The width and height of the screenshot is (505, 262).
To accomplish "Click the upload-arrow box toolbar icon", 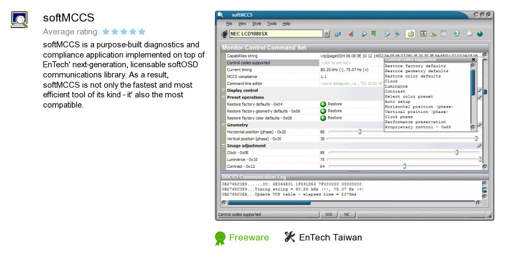I will click(x=423, y=33).
